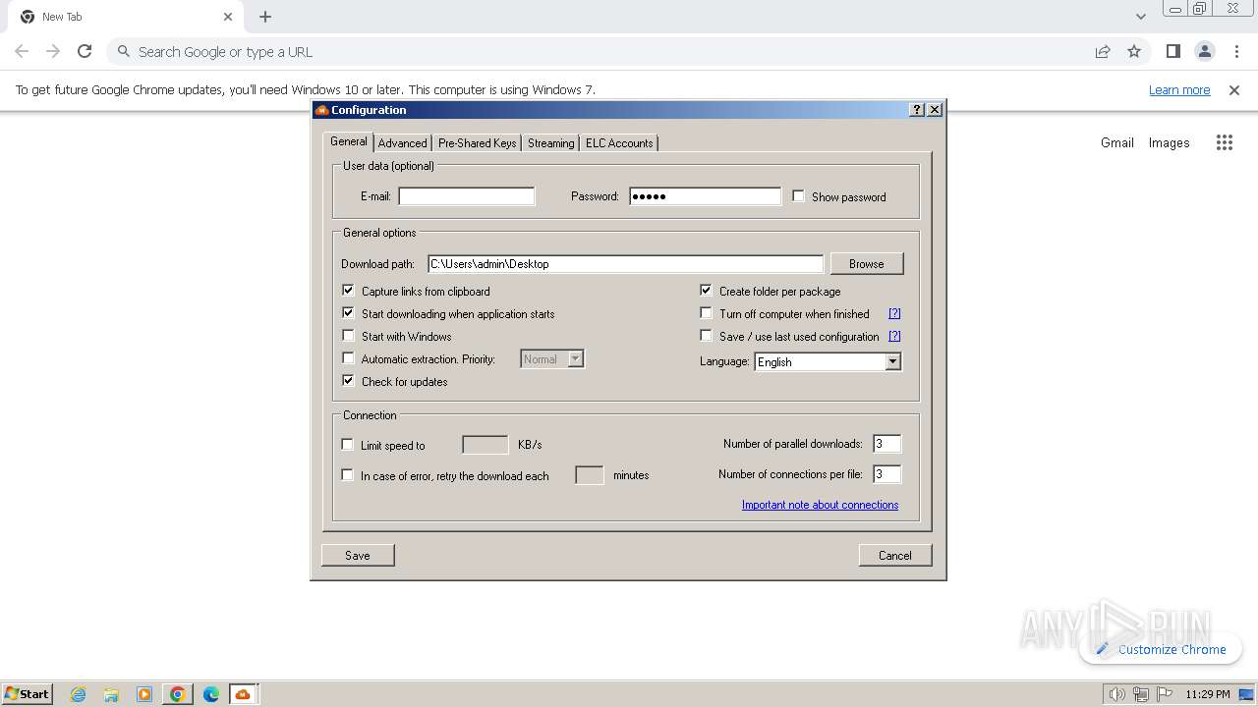
Task: Open Chrome's three-dot menu
Action: point(1236,51)
